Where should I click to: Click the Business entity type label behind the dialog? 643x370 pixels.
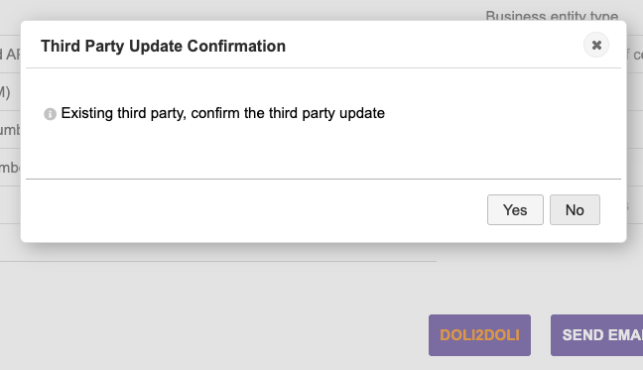click(x=552, y=16)
